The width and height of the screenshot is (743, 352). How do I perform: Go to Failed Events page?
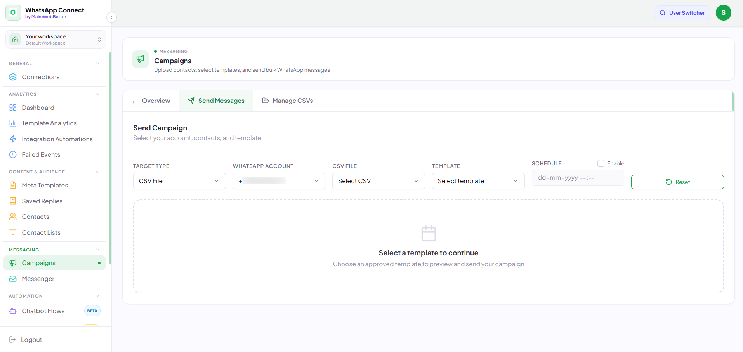pos(54,154)
